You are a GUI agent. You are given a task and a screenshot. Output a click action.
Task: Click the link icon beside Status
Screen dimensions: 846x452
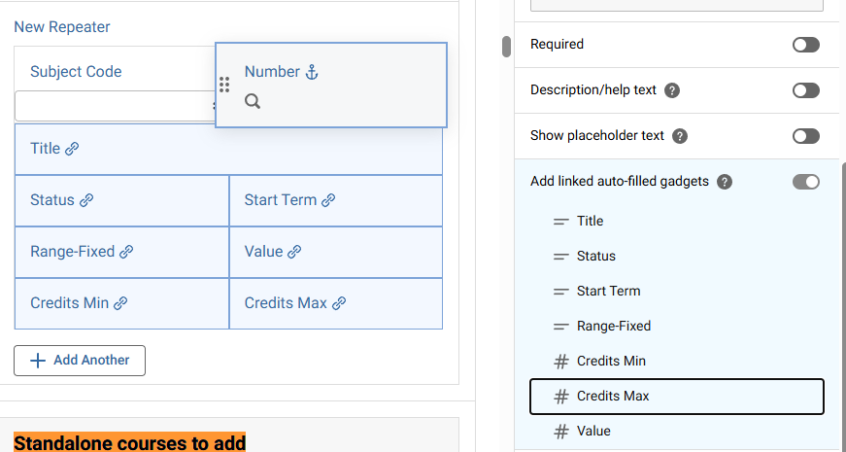(86, 200)
